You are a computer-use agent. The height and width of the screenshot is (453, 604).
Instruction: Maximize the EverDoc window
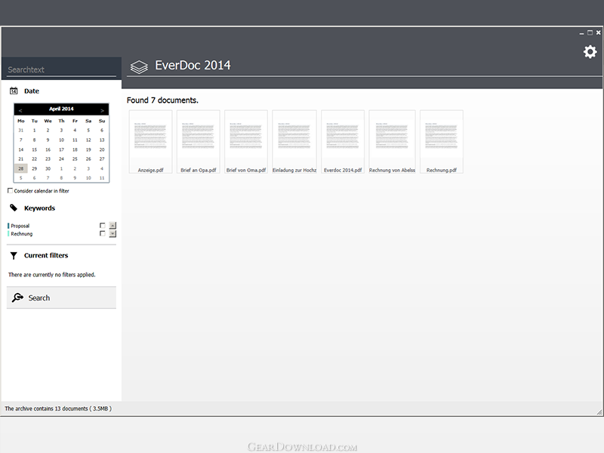590,32
